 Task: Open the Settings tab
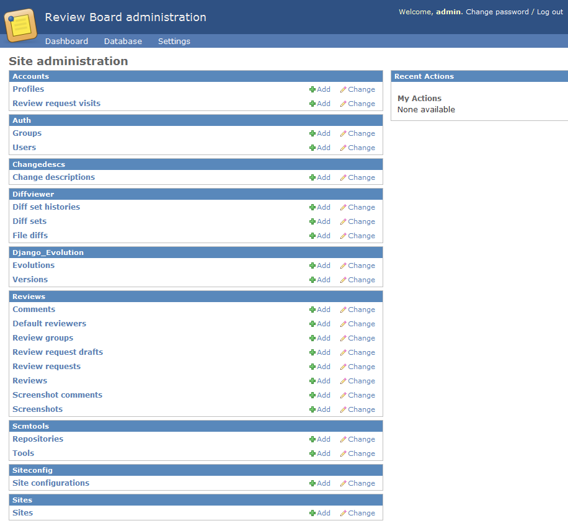[174, 42]
